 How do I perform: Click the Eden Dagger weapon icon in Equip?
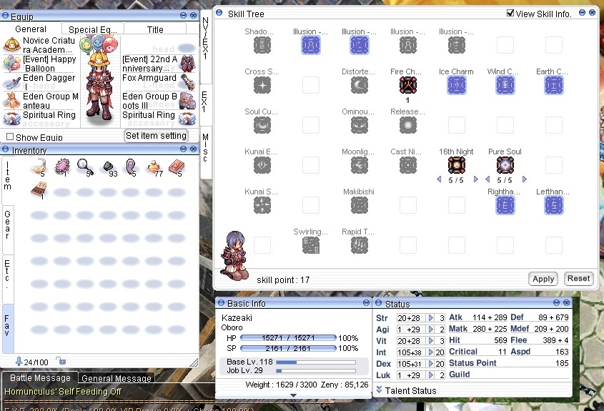[11, 83]
